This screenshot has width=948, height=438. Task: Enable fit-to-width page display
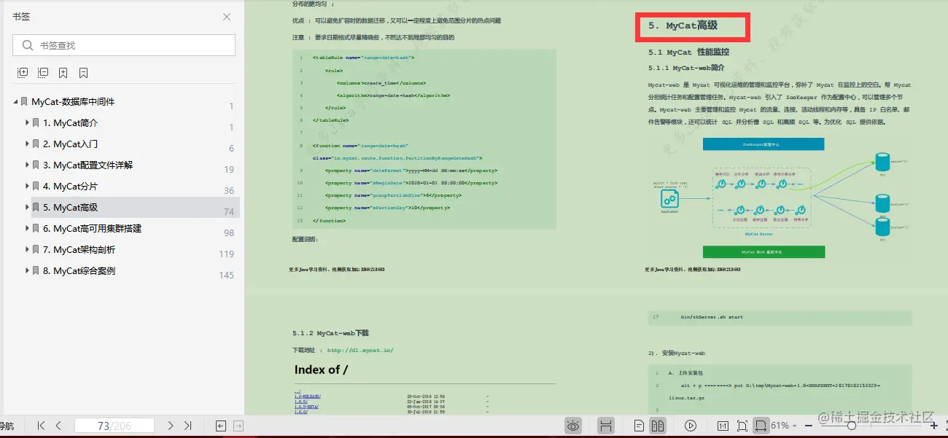[x=763, y=426]
